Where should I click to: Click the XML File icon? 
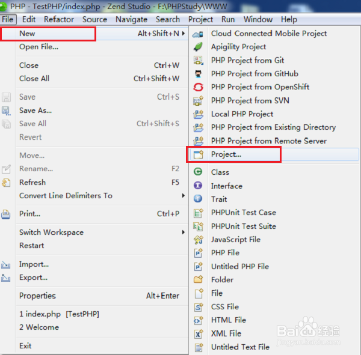(199, 333)
